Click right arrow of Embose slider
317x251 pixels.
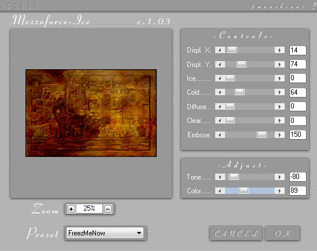point(279,134)
